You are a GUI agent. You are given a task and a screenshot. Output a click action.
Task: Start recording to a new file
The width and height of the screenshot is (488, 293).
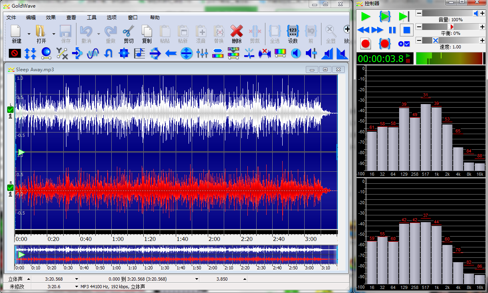365,43
